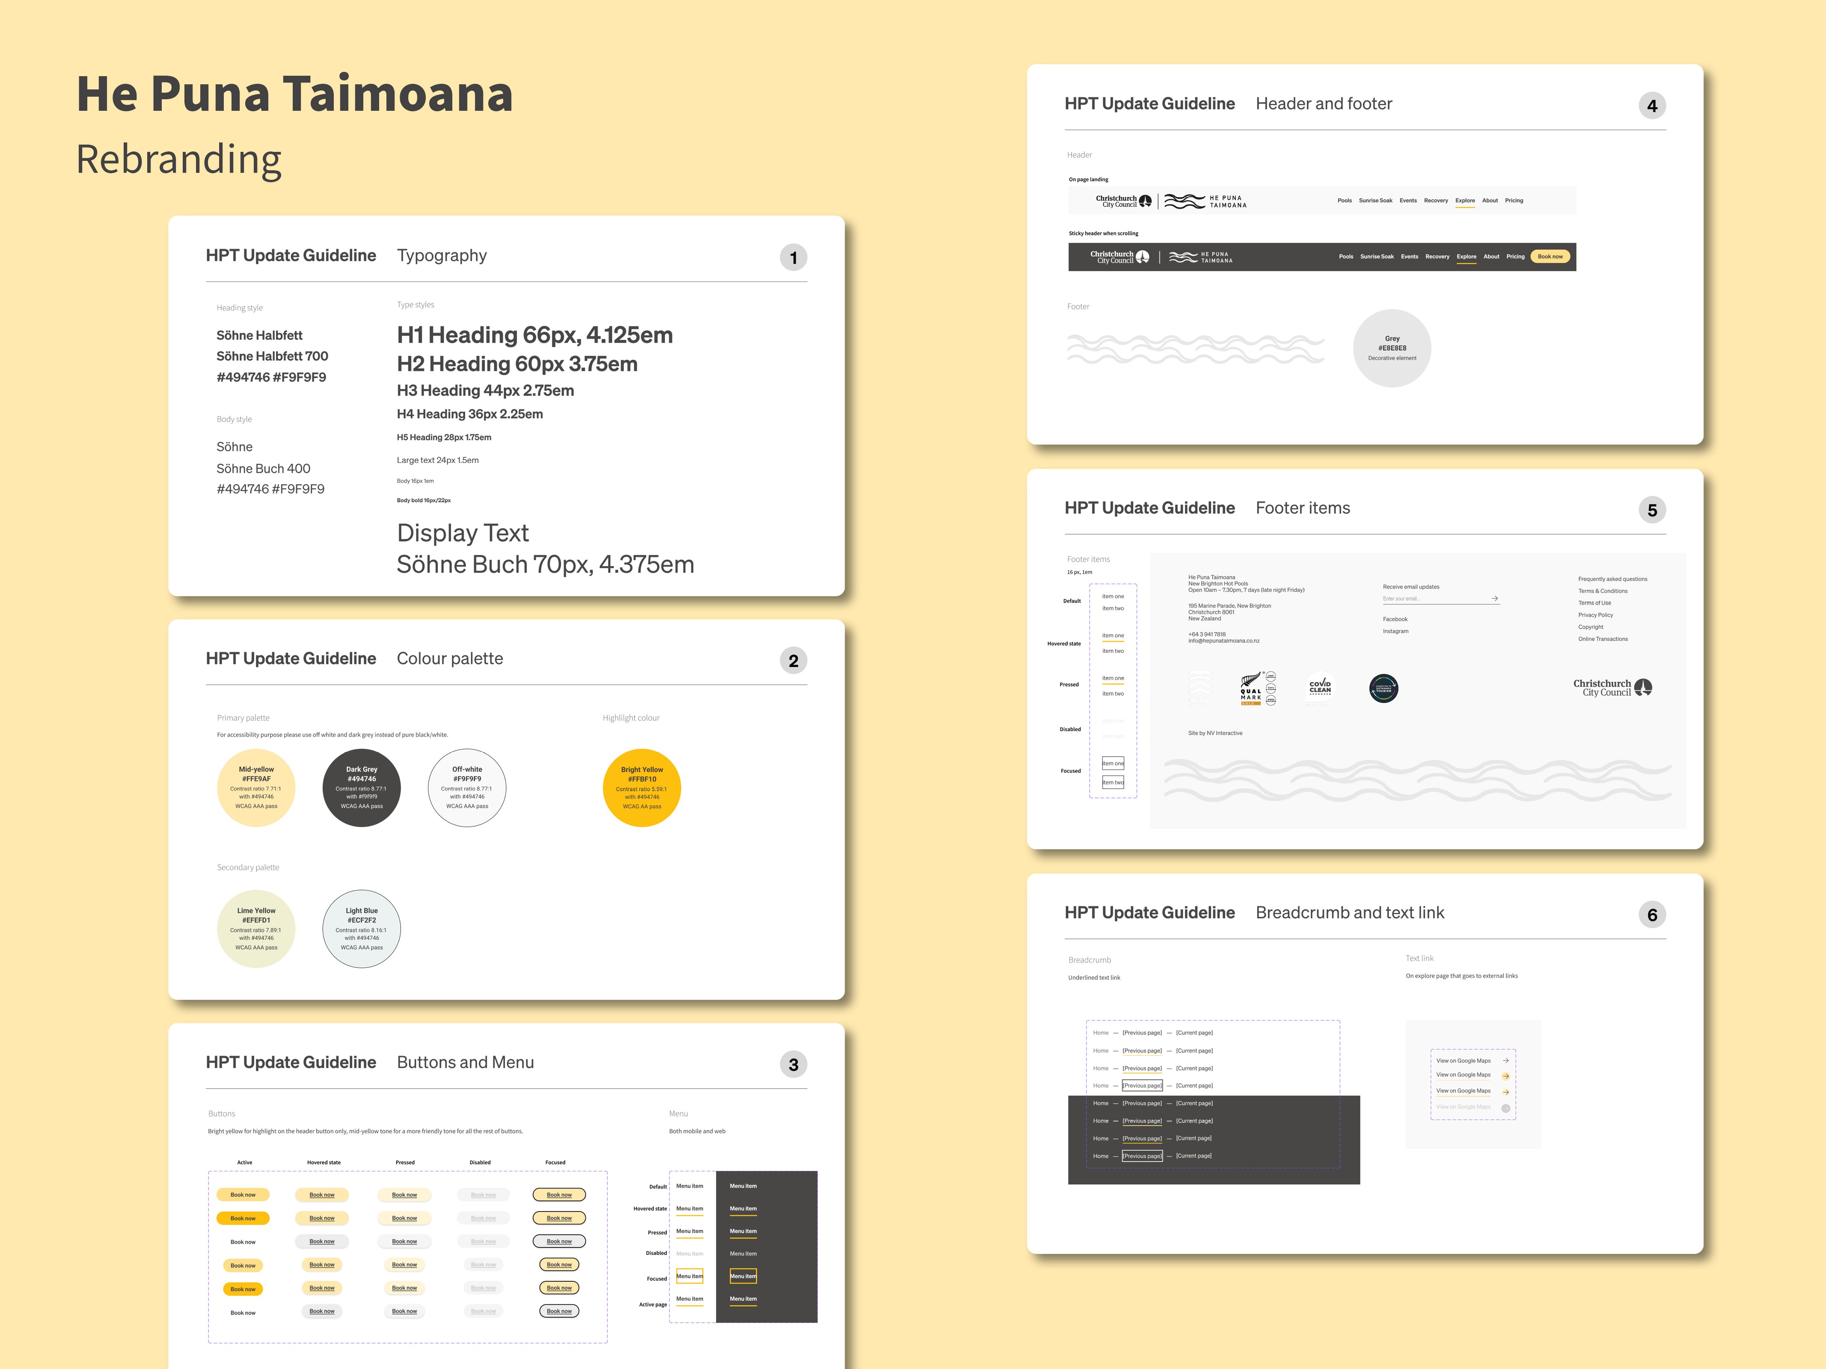Click the Site by NV Interactive credit

1215,733
